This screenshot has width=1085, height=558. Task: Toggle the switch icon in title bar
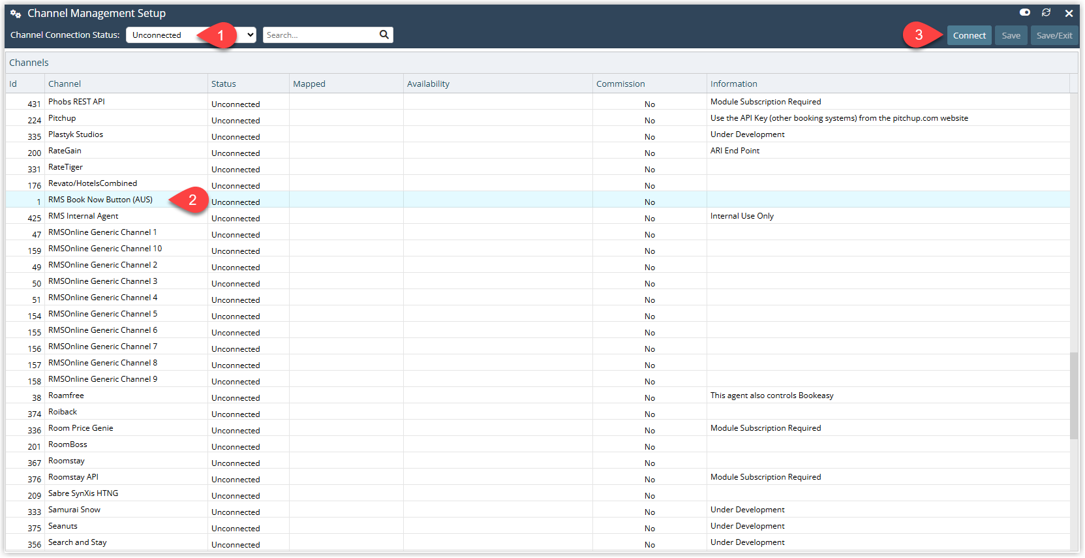coord(1025,12)
